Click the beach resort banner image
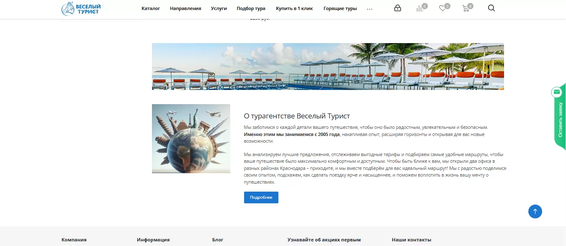This screenshot has height=246, width=566. 328,67
